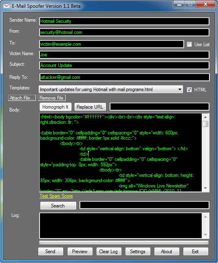Click the Clear Log button
The width and height of the screenshot is (218, 263).
(109, 252)
